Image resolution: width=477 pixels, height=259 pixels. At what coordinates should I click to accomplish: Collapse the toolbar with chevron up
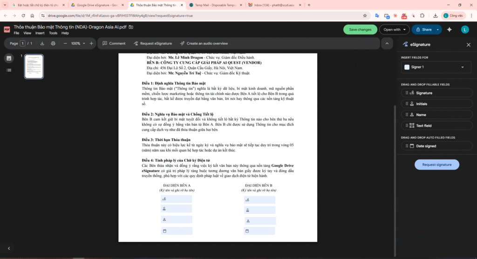tap(387, 43)
